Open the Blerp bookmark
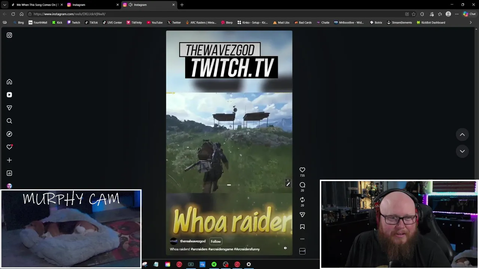The width and height of the screenshot is (479, 269). pos(227,22)
